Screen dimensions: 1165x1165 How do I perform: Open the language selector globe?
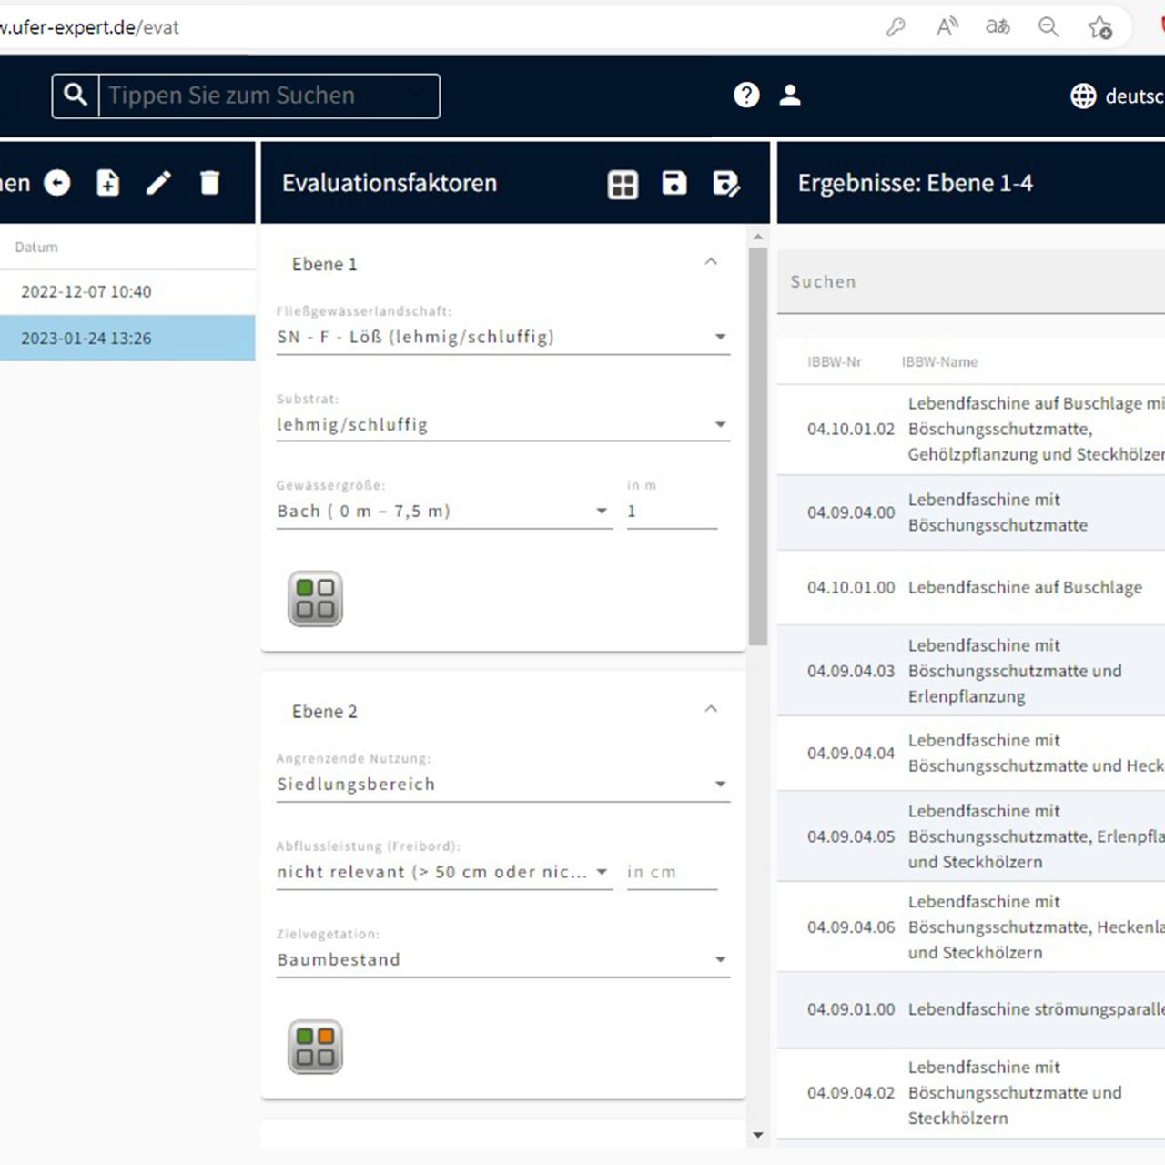pos(1083,96)
